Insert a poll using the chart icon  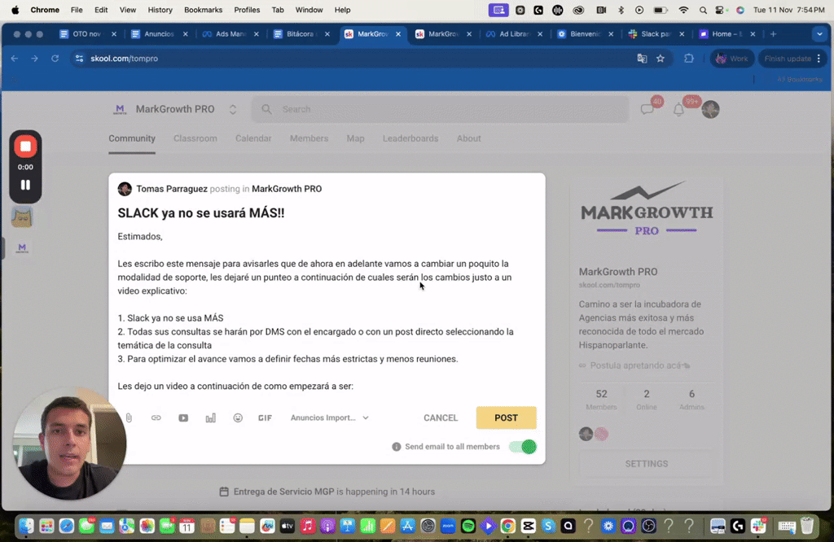pyautogui.click(x=210, y=417)
